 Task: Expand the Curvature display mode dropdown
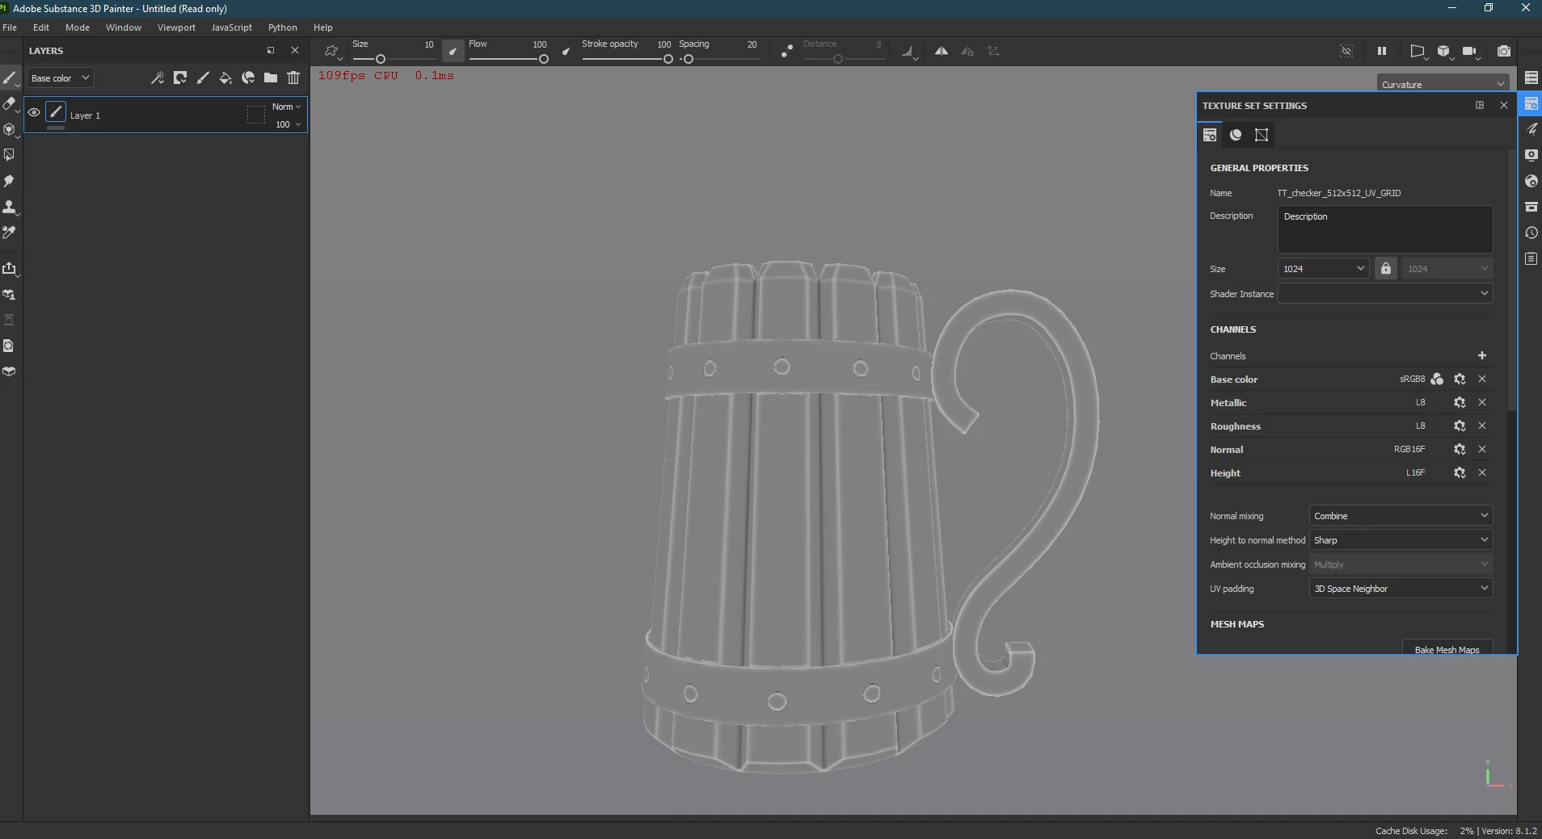[1443, 84]
